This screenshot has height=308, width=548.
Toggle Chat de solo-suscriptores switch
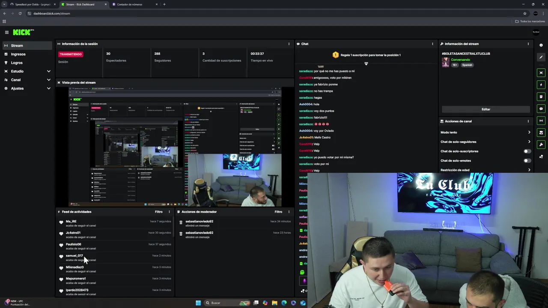[x=527, y=151]
